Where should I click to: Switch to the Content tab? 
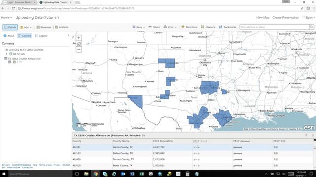point(25,36)
